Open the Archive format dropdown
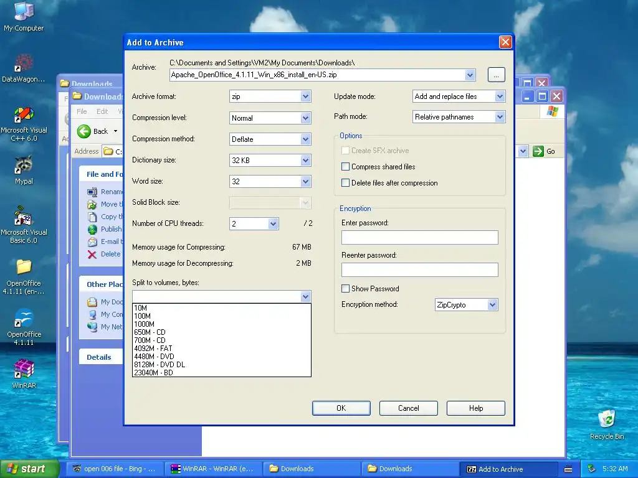Viewport: 638px width, 478px height. click(305, 96)
